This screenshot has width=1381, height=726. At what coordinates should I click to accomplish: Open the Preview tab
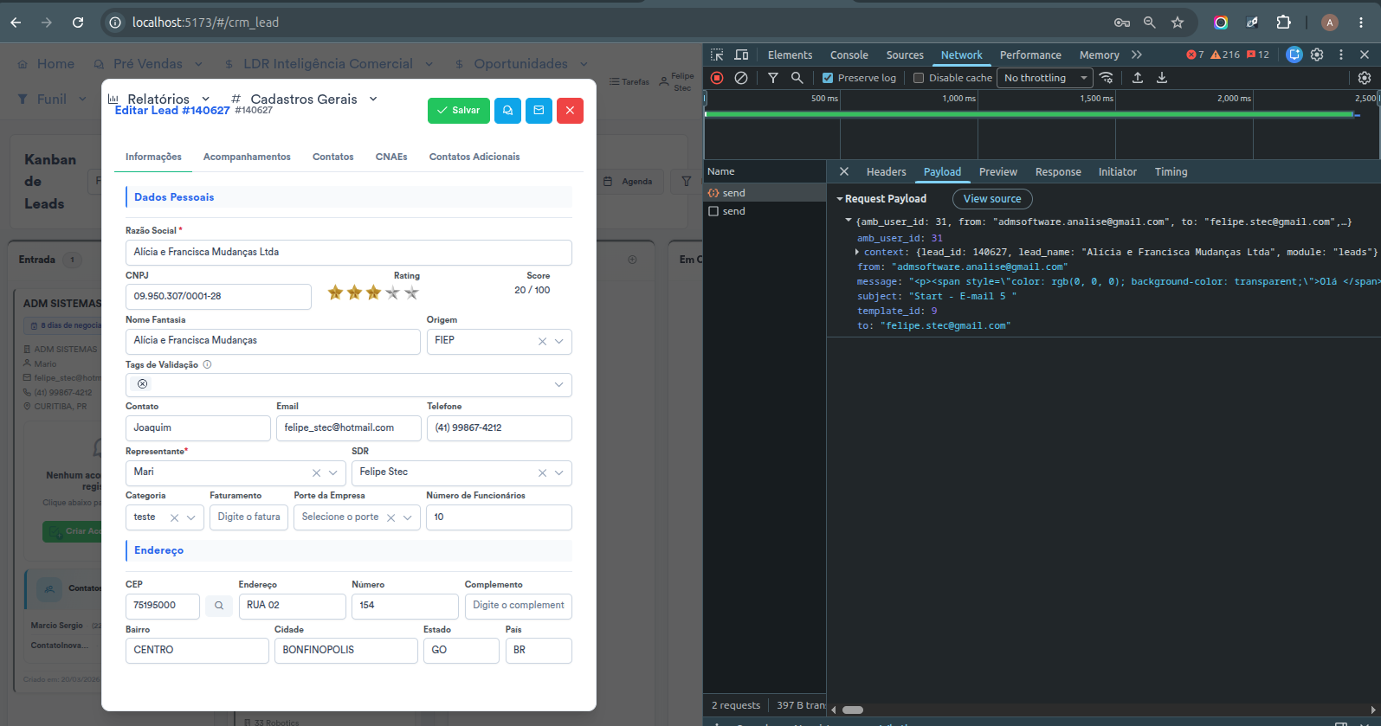coord(997,171)
